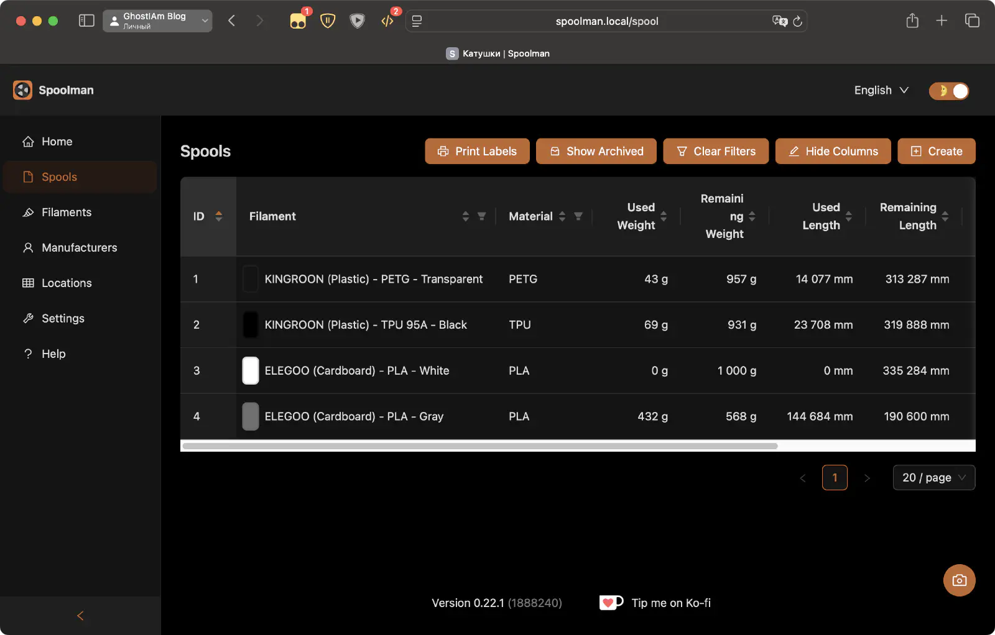The width and height of the screenshot is (995, 635).
Task: Select Spools in the sidebar
Action: coord(80,177)
